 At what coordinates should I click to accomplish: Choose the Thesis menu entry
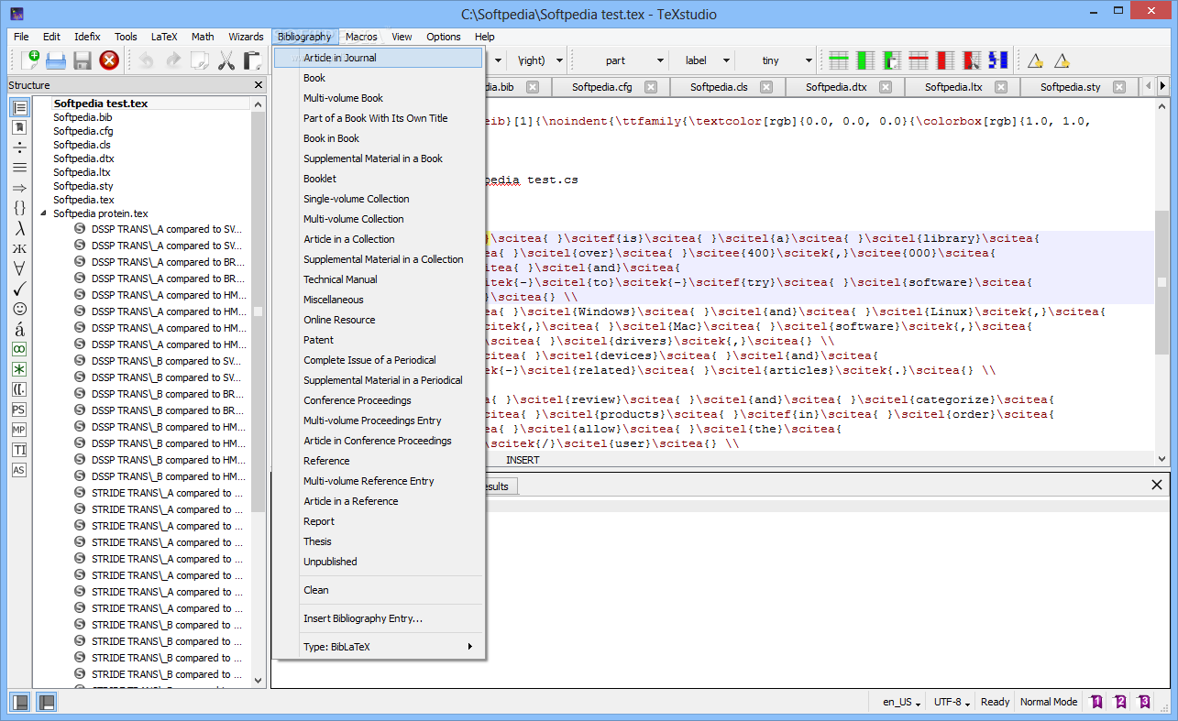[379, 541]
